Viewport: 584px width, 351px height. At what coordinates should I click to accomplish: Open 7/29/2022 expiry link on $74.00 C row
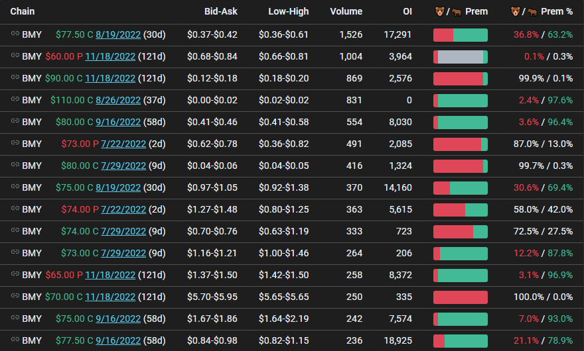(123, 231)
